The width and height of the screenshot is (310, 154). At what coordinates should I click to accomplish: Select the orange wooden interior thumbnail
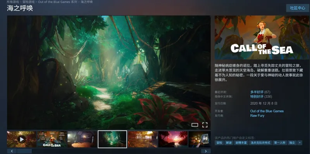[x=143, y=139]
